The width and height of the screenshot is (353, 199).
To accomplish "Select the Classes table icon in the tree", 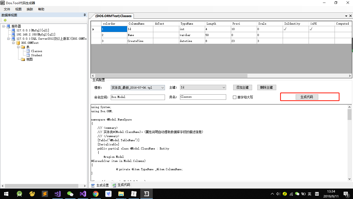I will [27, 51].
